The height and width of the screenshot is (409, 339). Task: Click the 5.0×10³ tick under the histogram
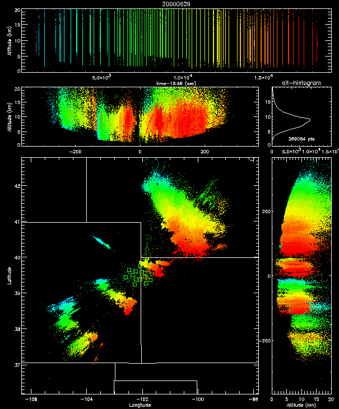[x=292, y=152]
